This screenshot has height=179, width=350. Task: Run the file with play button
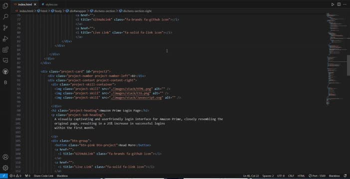(x=333, y=4)
